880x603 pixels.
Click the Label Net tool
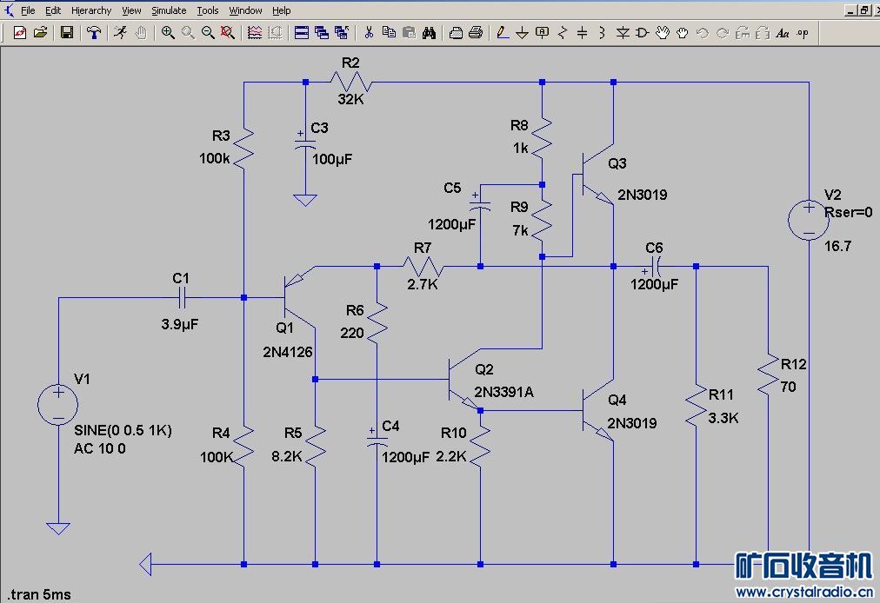click(542, 33)
